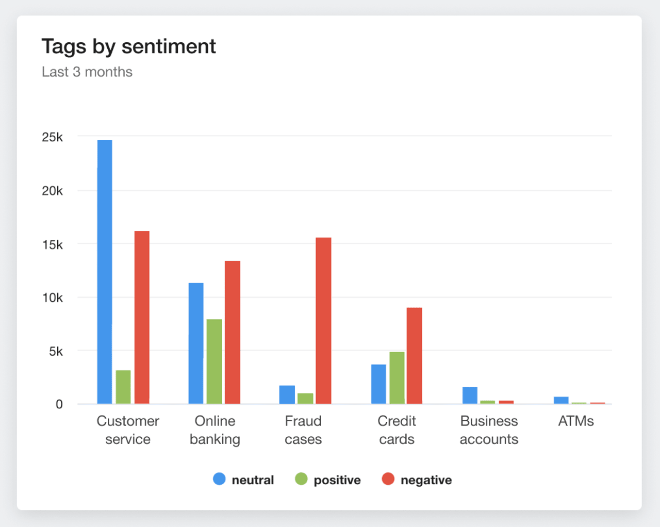Click the Fraud cases axis label
Image resolution: width=660 pixels, height=527 pixels.
[x=303, y=430]
